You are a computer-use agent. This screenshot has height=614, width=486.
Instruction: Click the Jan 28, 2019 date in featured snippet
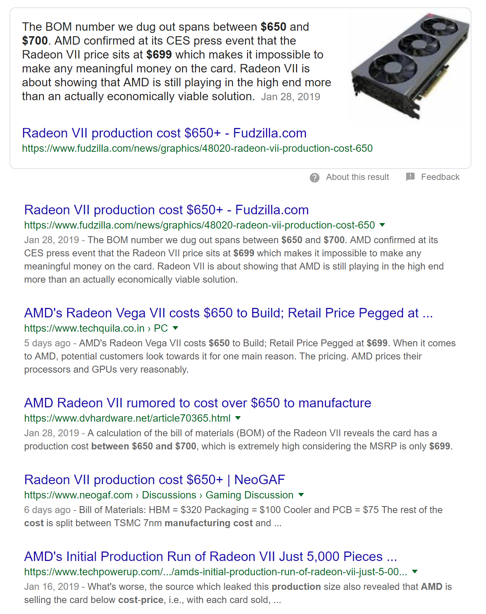pyautogui.click(x=291, y=97)
